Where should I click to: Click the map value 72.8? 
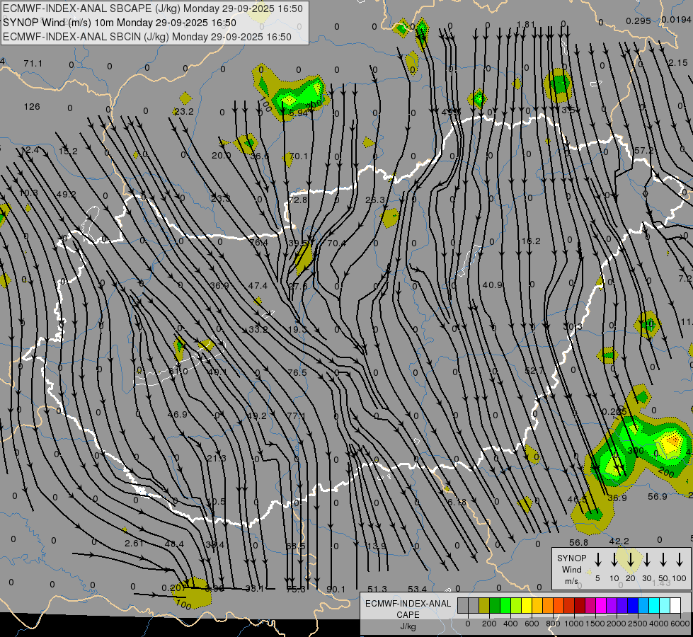click(x=297, y=200)
